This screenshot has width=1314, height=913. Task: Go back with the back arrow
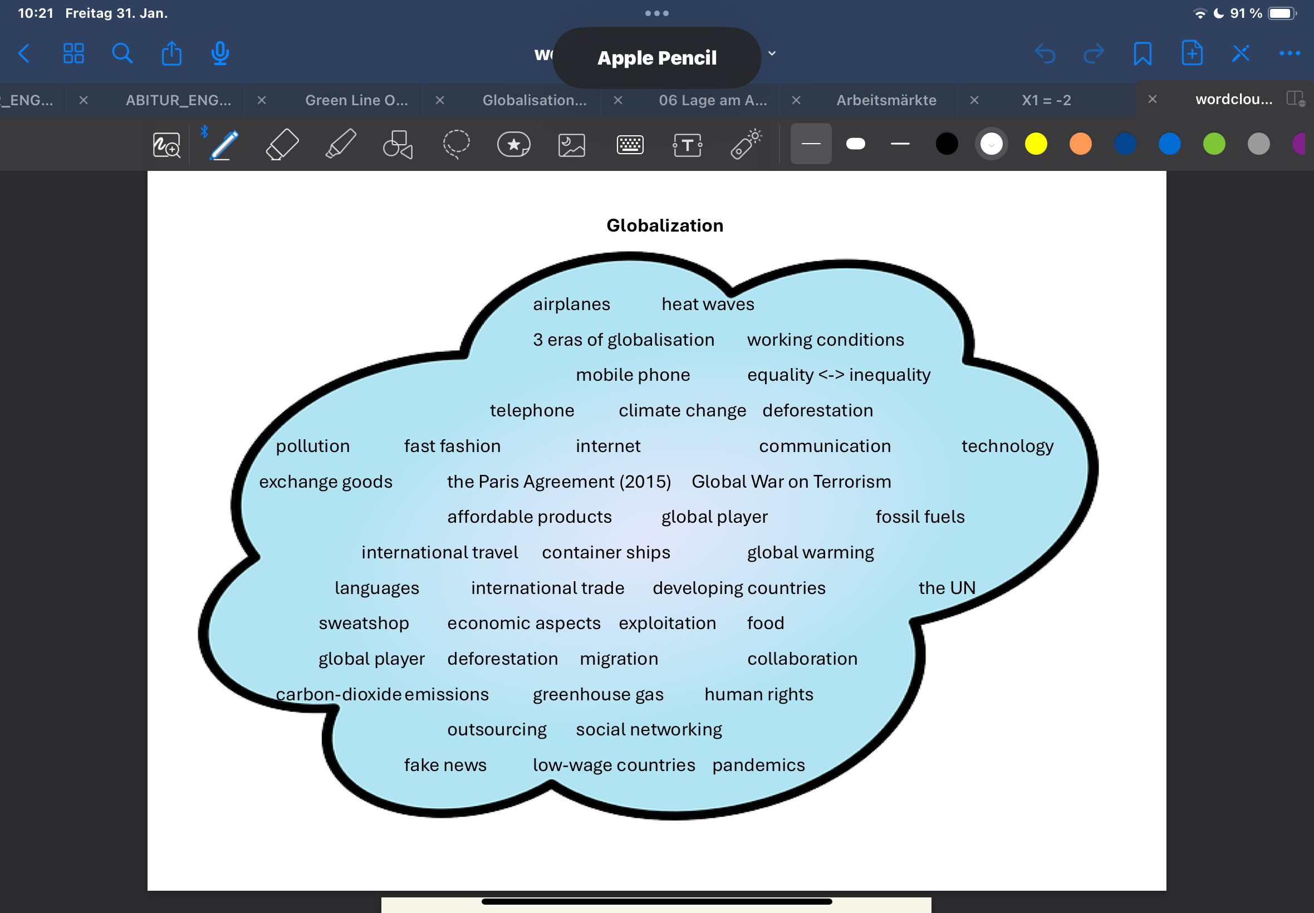coord(24,54)
